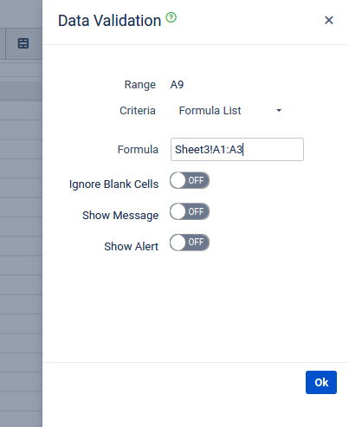Screen dimensions: 349x427
Task: Open the Data Validation help icon
Action: [x=171, y=17]
